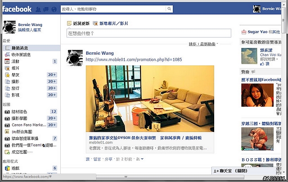Switch to 新增相片／影片 tab
Image resolution: width=288 pixels, height=182 pixels.
111,23
